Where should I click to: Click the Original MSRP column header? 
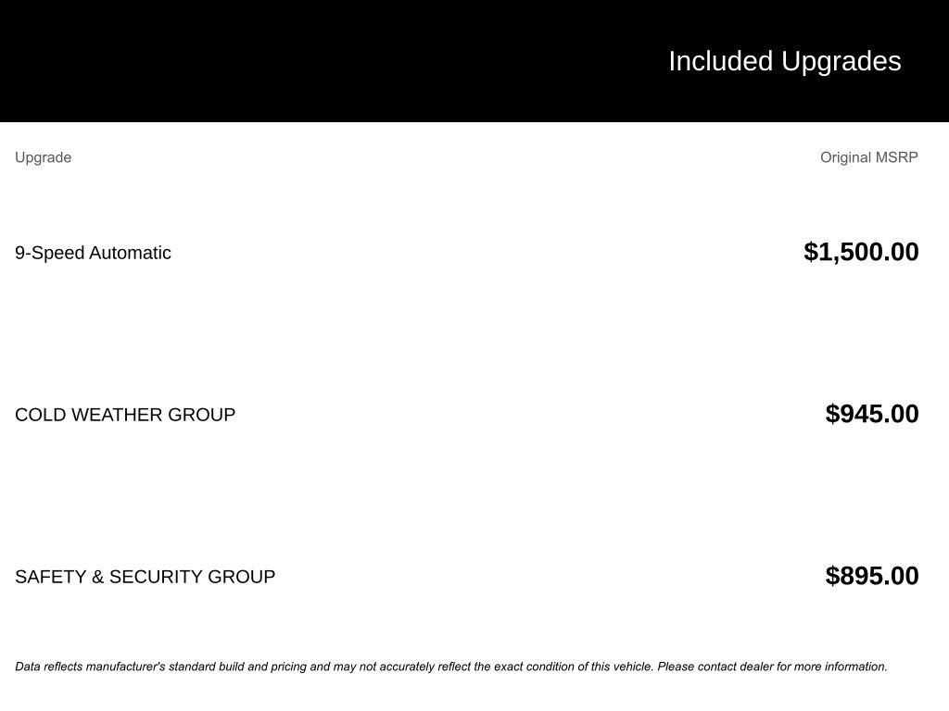coord(868,157)
